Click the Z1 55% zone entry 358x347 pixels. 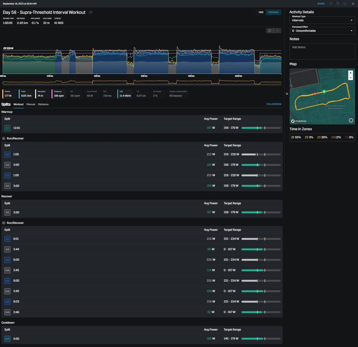pos(296,137)
